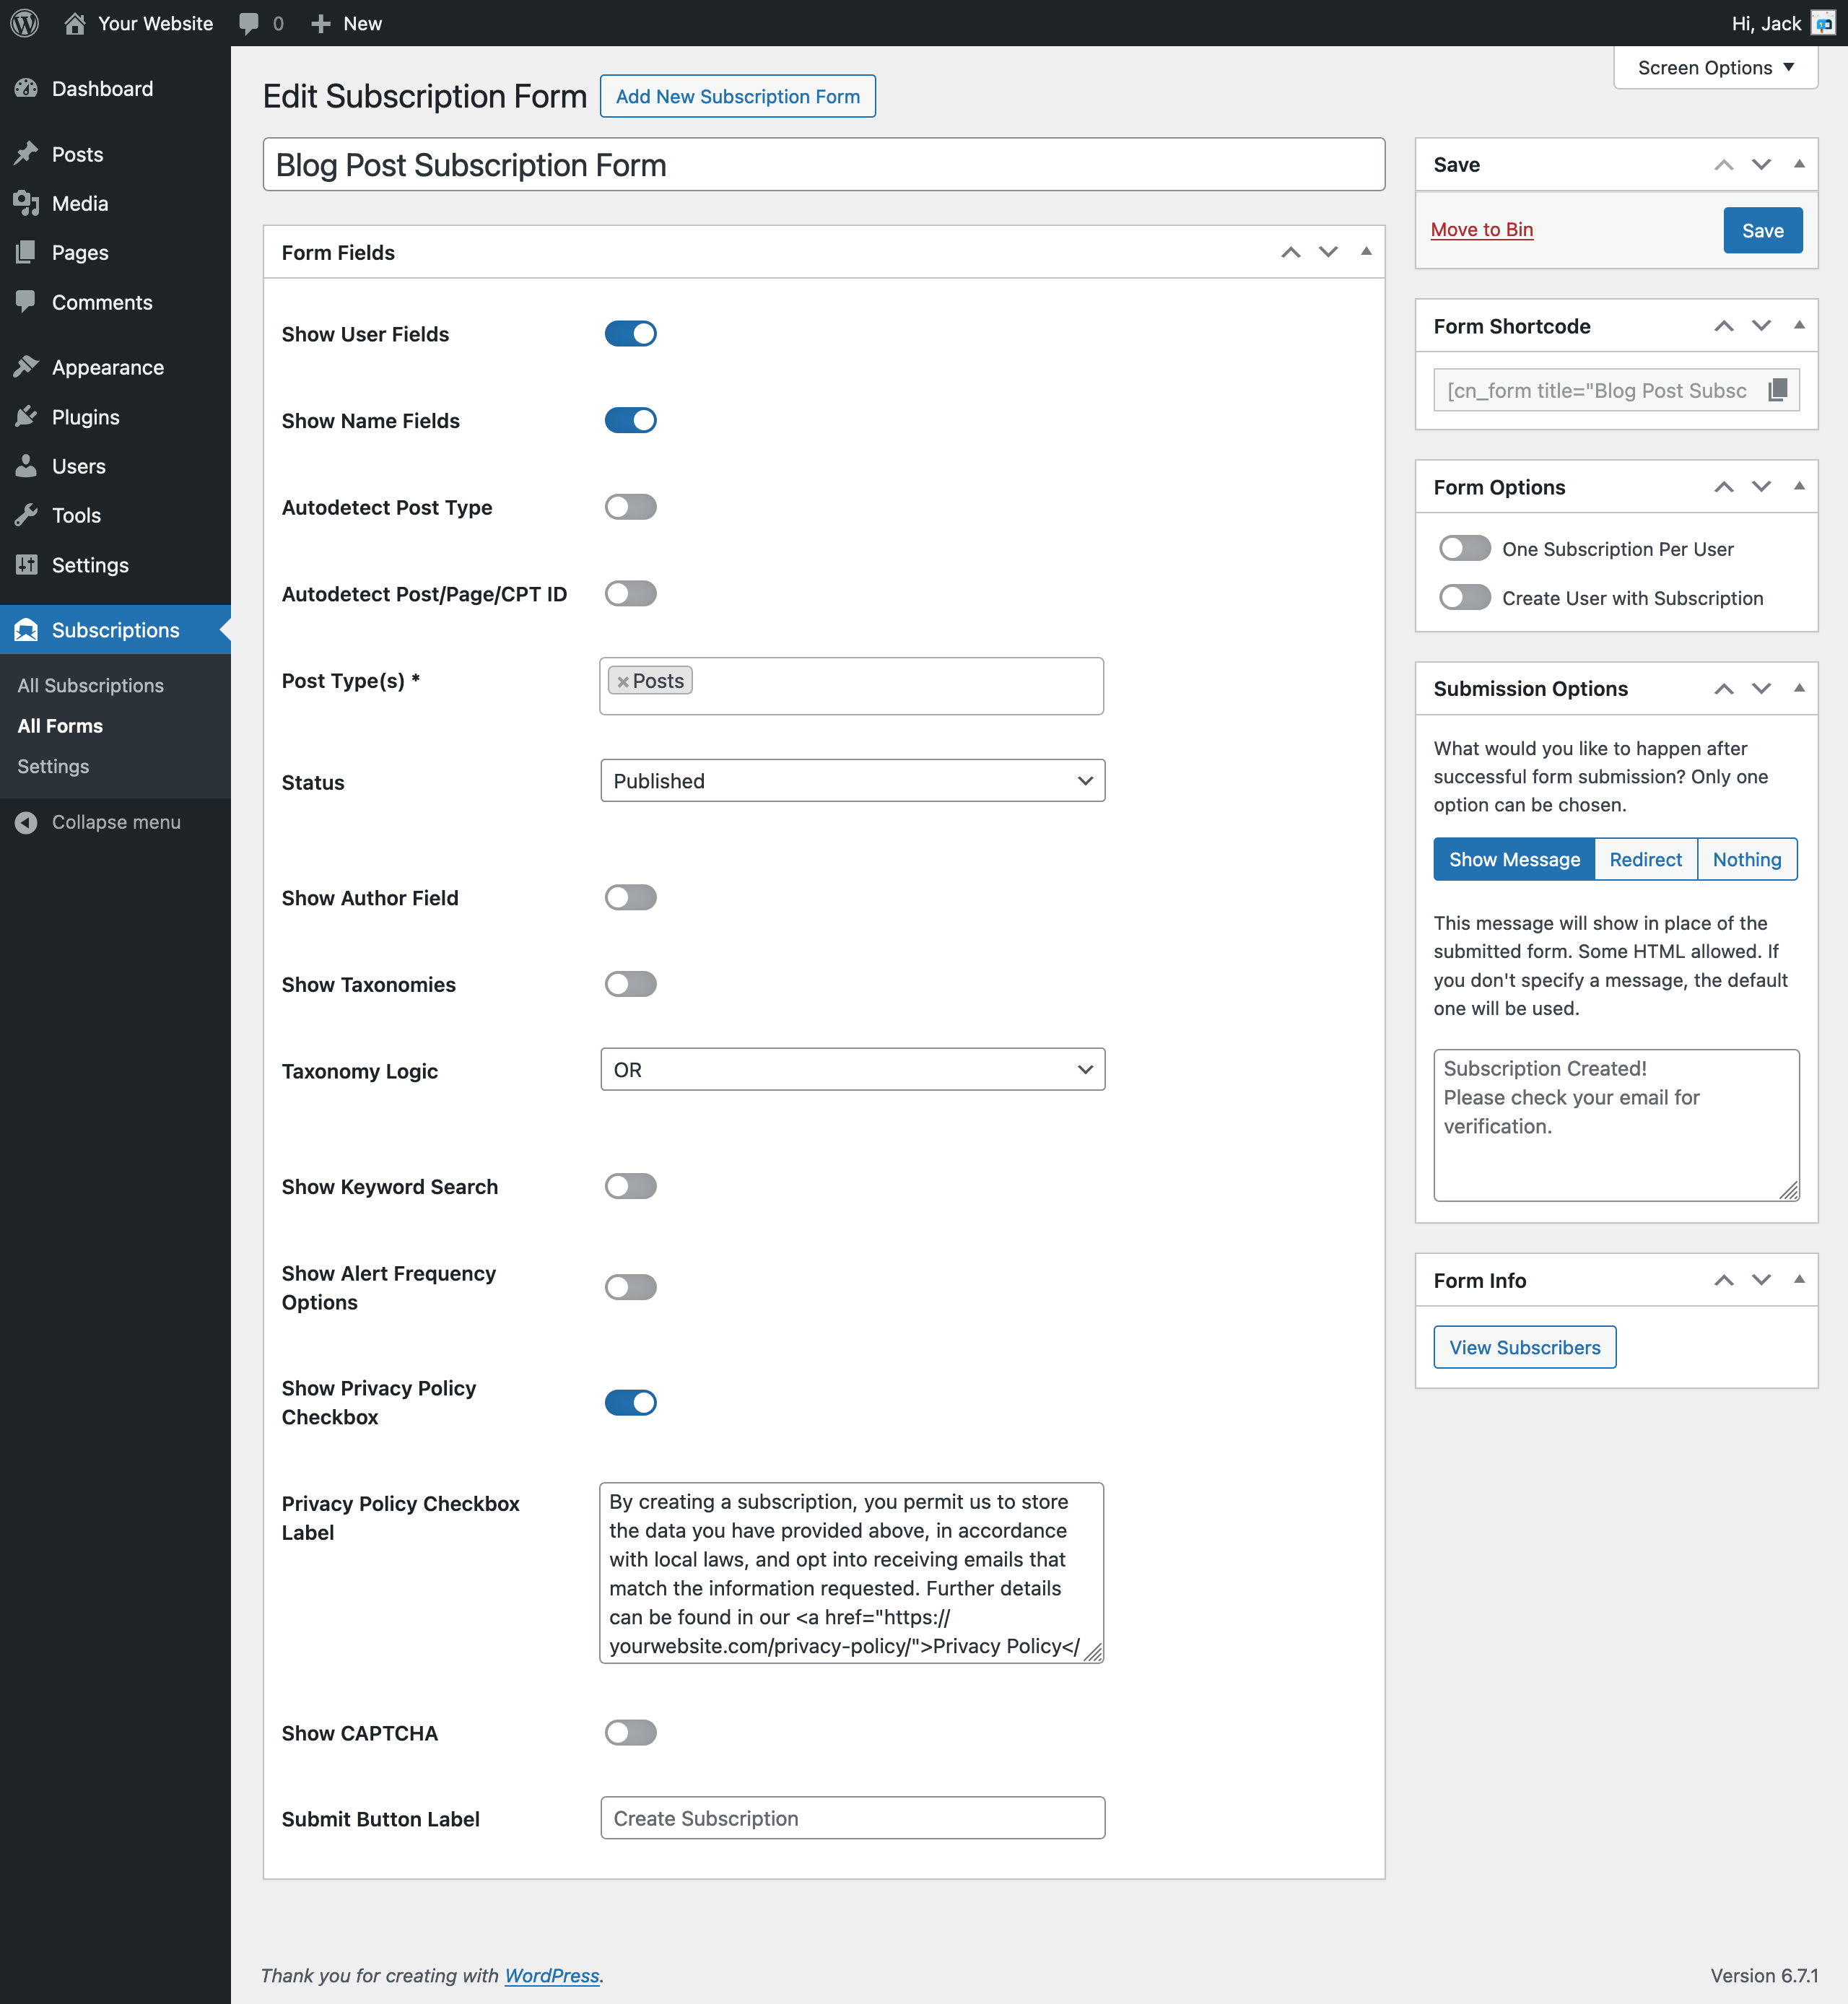The image size is (1848, 2004).
Task: Click the home icon beside Your Website
Action: (x=75, y=23)
